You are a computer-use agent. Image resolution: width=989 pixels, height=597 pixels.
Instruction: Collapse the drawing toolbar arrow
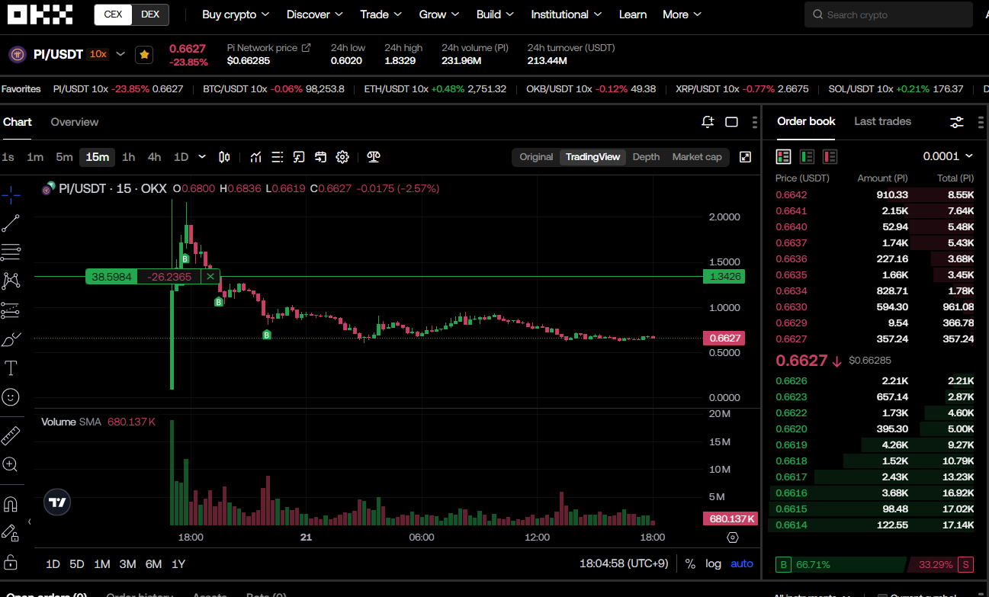pyautogui.click(x=29, y=522)
